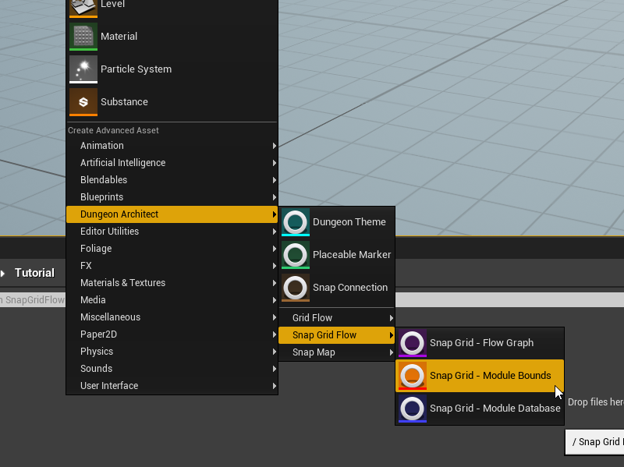Screen dimensions: 624x467
Task: Open the FX menu entry
Action: click(172, 266)
